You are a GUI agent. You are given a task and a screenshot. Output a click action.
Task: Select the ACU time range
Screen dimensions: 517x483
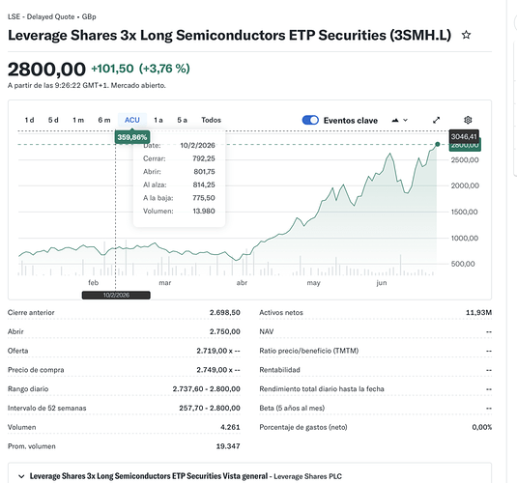(x=131, y=120)
